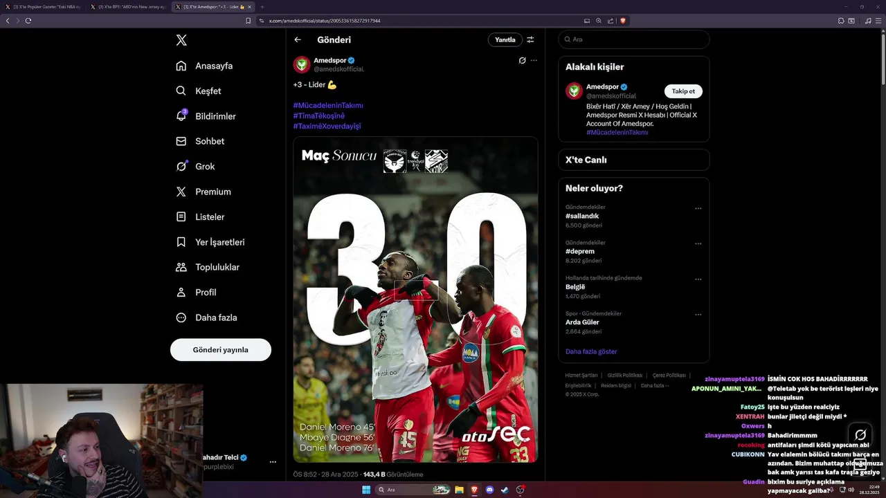
Task: Open Grok from the sidebar
Action: pyautogui.click(x=195, y=166)
